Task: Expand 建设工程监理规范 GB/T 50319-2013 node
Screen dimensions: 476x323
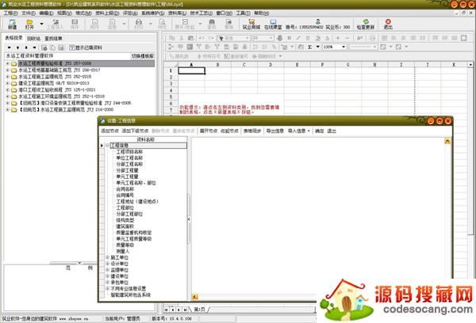Action: point(8,83)
